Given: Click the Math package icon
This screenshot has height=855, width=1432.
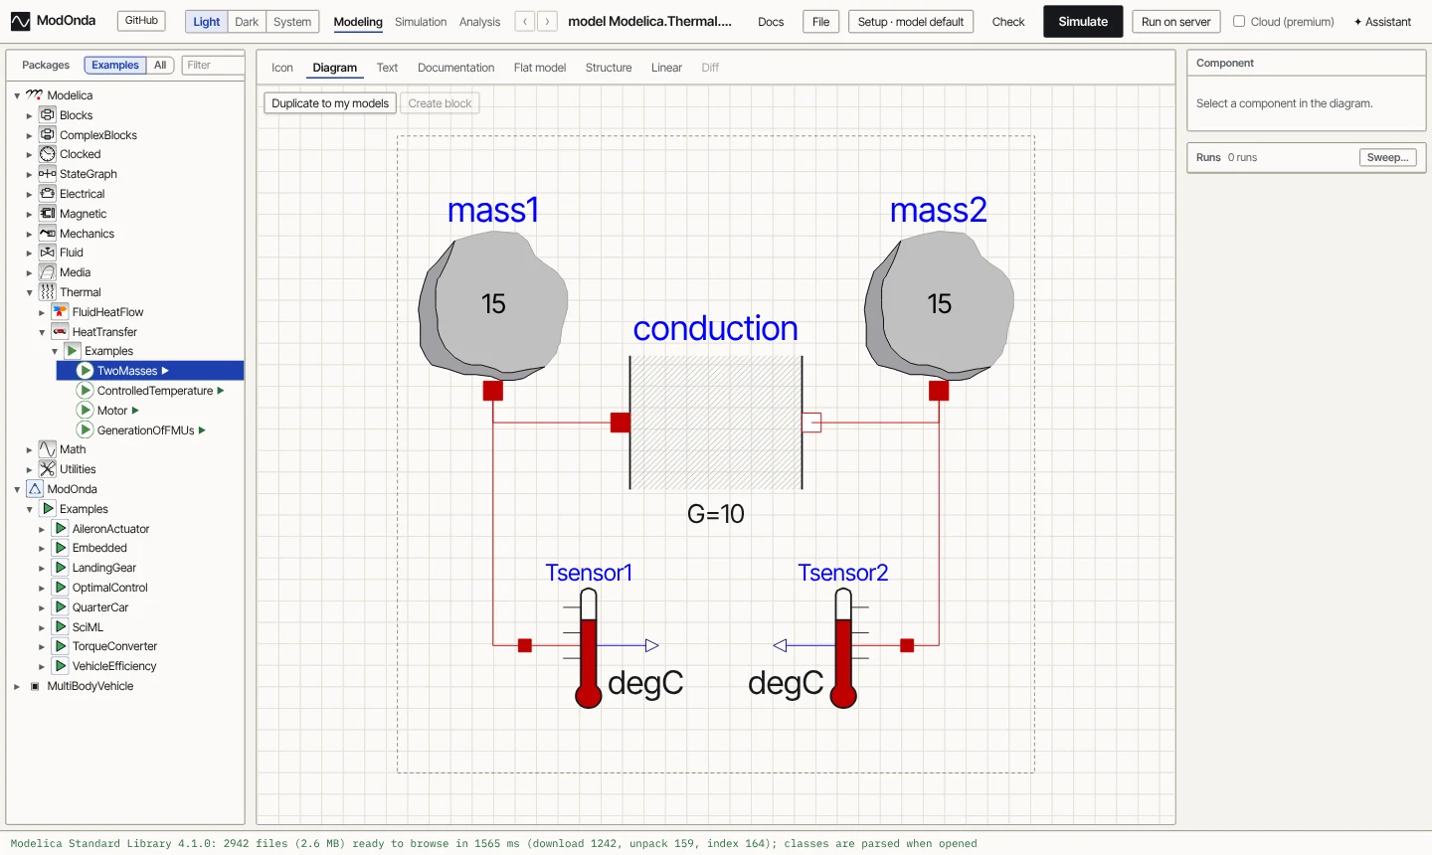Looking at the screenshot, I should tap(48, 449).
